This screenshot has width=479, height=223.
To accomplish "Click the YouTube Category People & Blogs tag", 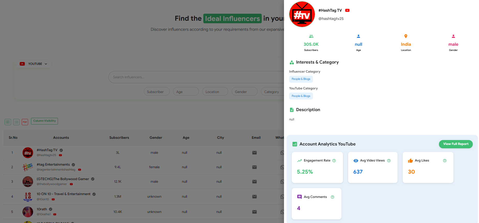I will tap(301, 96).
